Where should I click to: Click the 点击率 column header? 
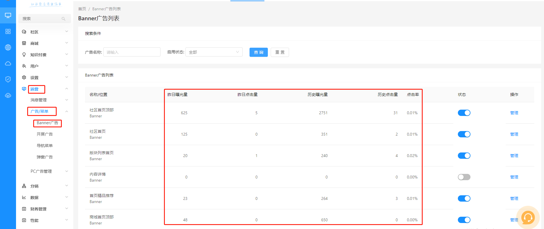413,95
